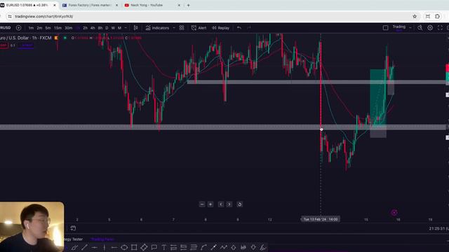Select the callout comment tool
449x252 pixels.
154,247
